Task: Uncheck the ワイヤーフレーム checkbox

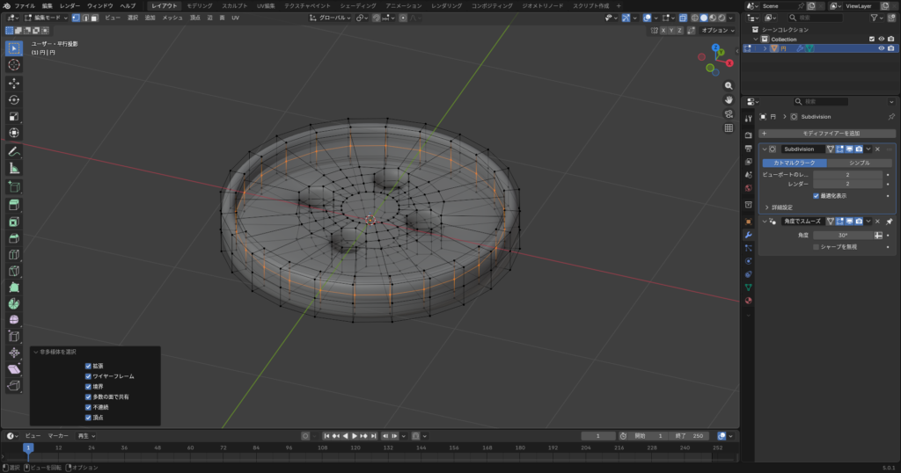Action: 88,376
